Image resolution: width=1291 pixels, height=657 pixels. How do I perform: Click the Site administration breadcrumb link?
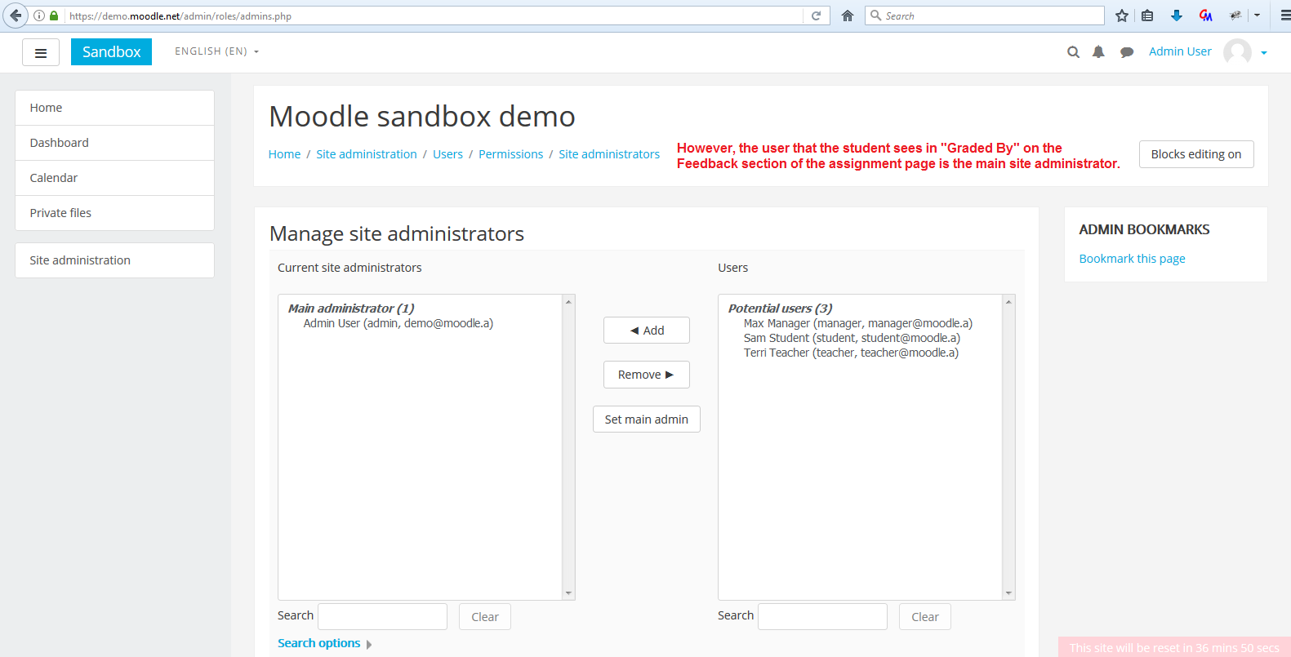click(x=367, y=154)
